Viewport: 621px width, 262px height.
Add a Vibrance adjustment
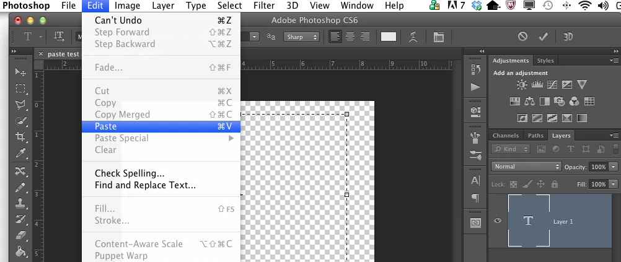[581, 84]
